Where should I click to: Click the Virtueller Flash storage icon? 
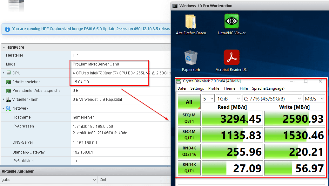point(9,100)
